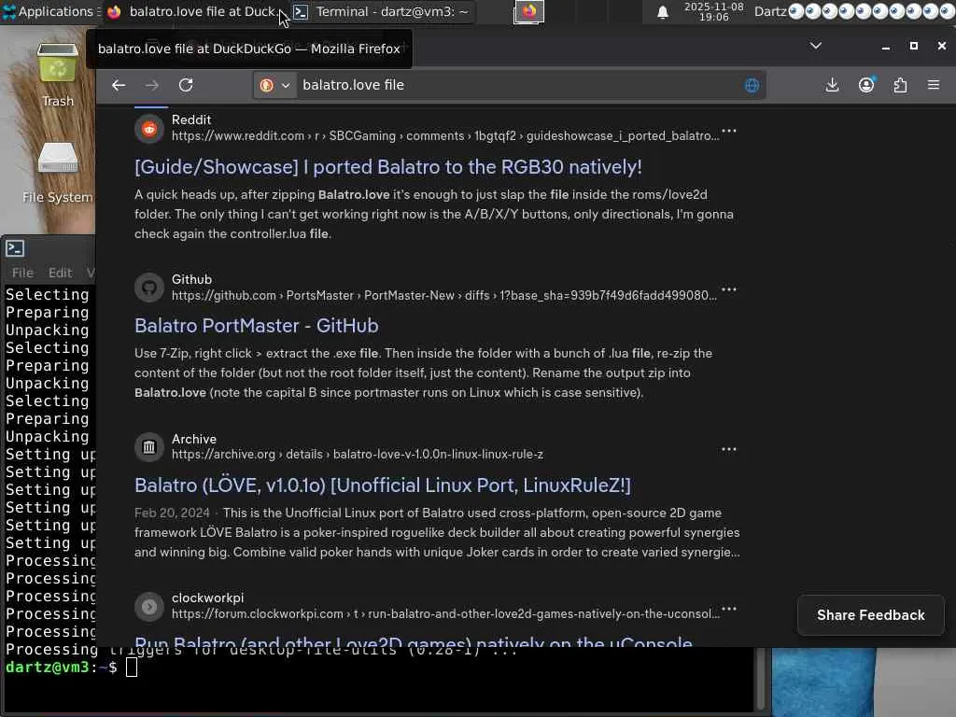The width and height of the screenshot is (956, 717).
Task: Click the translate page icon in address bar
Action: click(x=752, y=85)
